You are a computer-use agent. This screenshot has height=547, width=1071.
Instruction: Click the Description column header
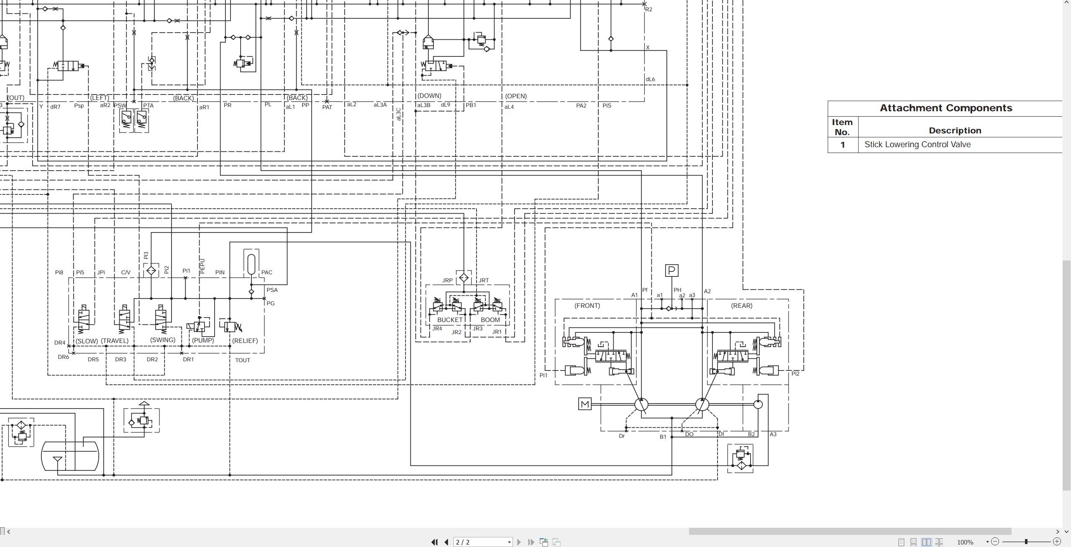955,130
